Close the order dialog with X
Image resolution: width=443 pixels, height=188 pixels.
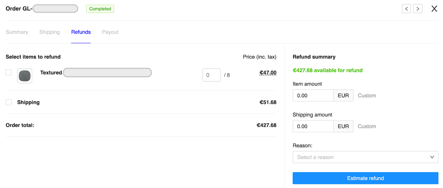click(x=434, y=9)
